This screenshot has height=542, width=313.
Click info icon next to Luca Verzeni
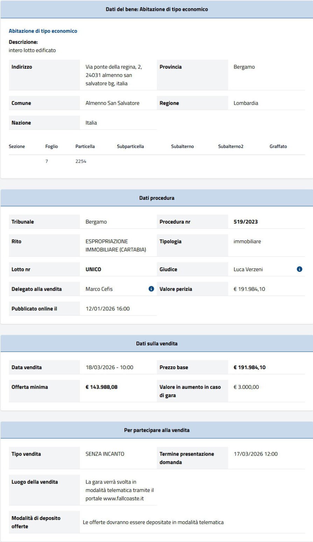point(299,269)
